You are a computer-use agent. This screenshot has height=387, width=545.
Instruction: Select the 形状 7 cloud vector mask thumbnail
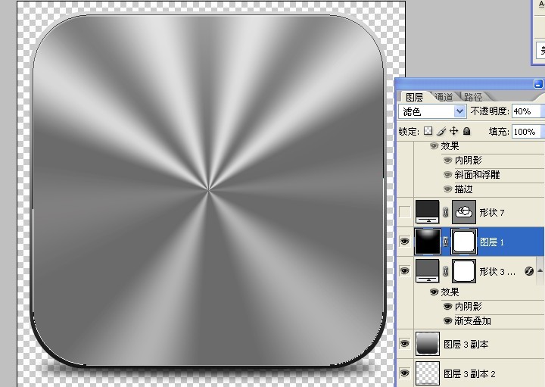point(464,212)
